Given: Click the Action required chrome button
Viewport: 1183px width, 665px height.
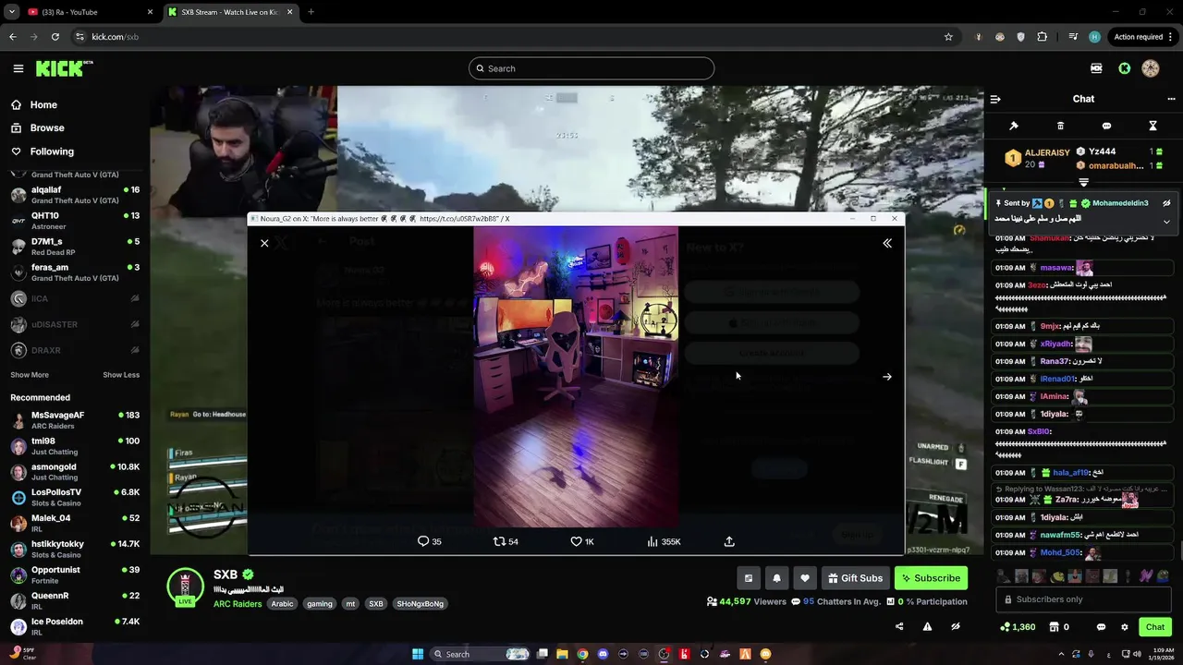Looking at the screenshot, I should (x=1143, y=37).
